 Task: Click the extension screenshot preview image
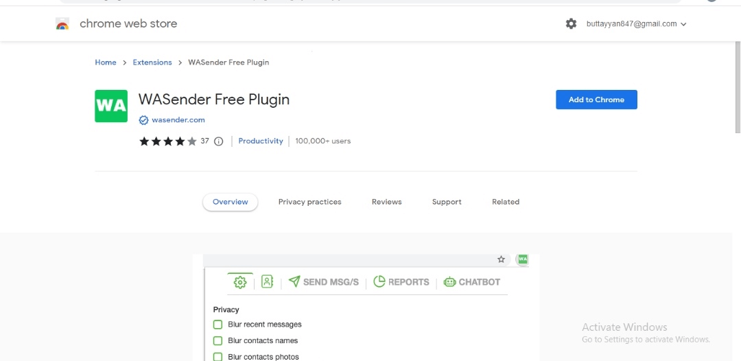(x=366, y=307)
